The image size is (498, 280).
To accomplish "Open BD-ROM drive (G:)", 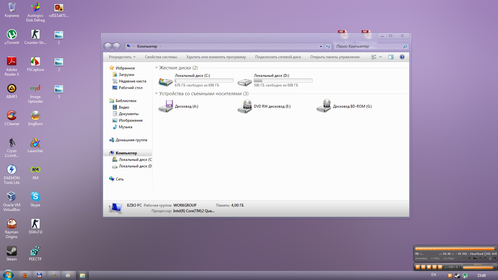I will [324, 106].
